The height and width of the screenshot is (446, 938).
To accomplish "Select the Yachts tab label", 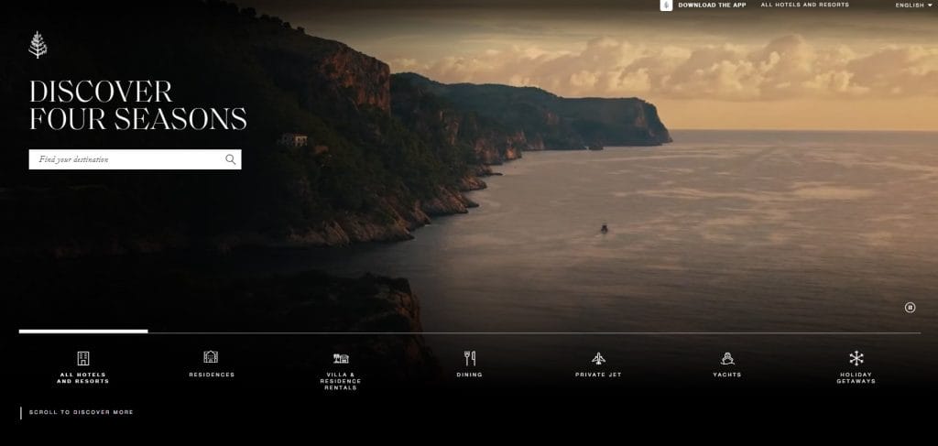I will [726, 375].
